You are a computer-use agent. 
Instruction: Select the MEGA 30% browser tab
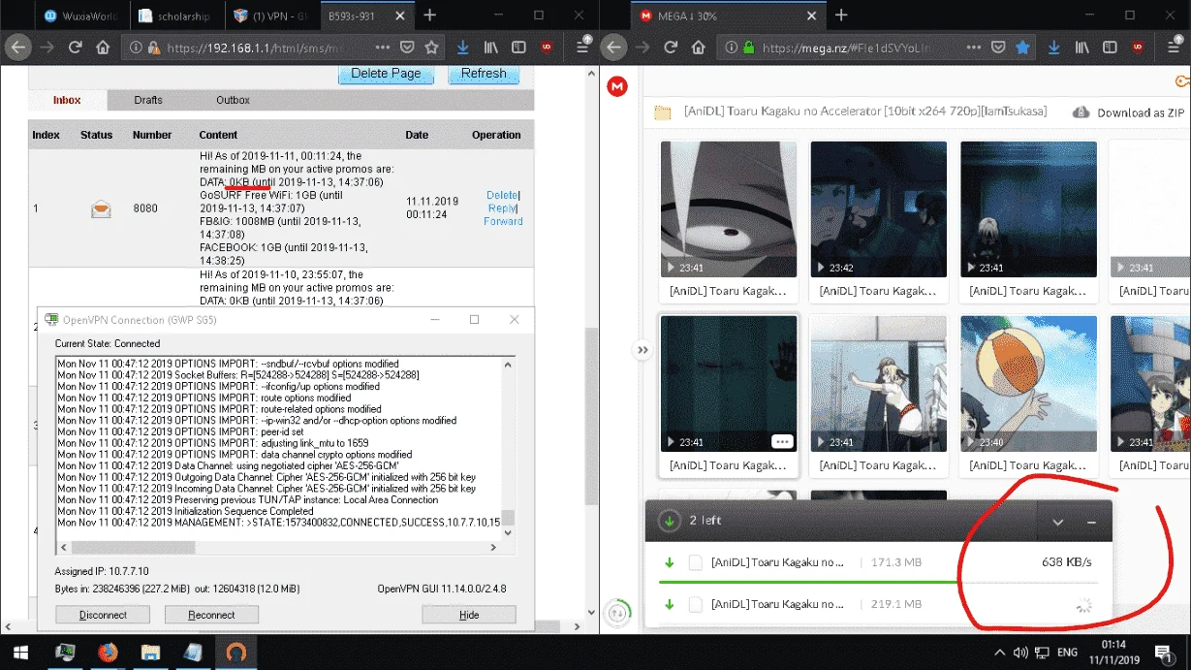[727, 16]
